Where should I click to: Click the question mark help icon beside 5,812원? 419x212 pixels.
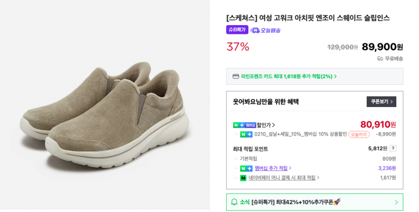(x=393, y=148)
